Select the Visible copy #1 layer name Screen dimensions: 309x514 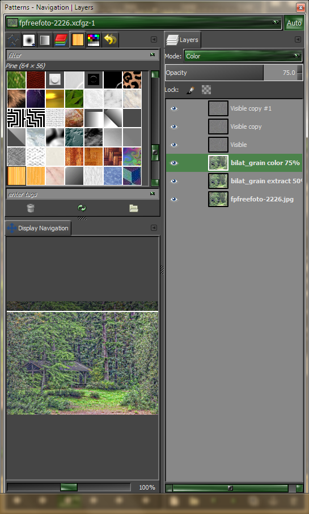pyautogui.click(x=251, y=108)
